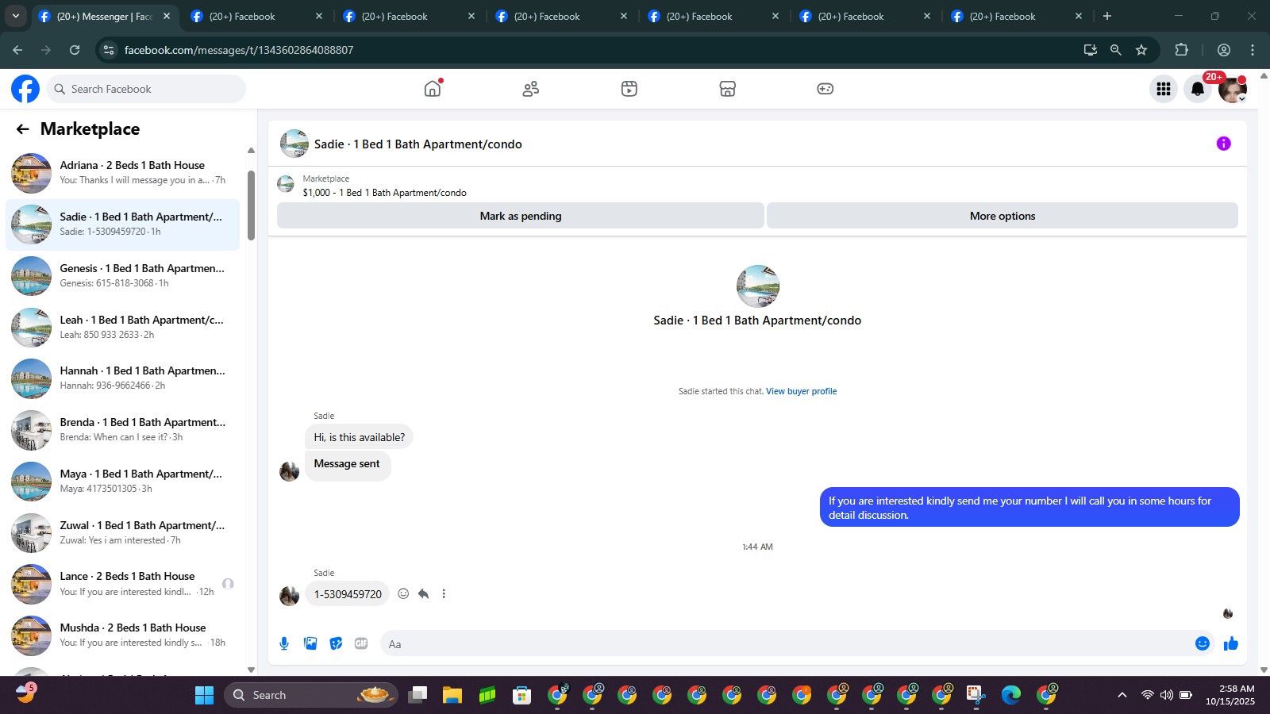Open the browser zoom icon

(x=1116, y=50)
